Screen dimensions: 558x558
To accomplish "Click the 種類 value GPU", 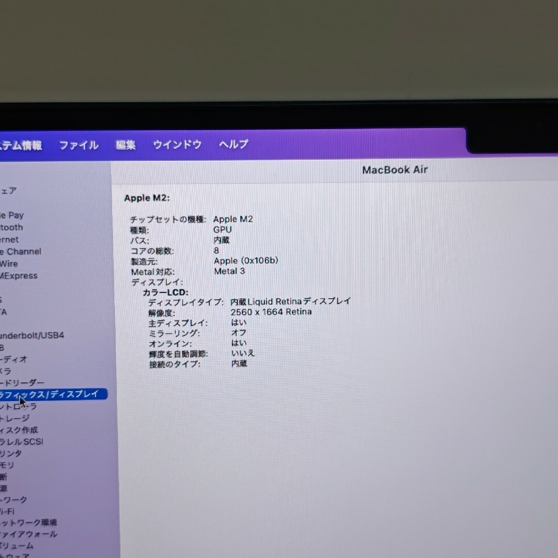I will [222, 229].
